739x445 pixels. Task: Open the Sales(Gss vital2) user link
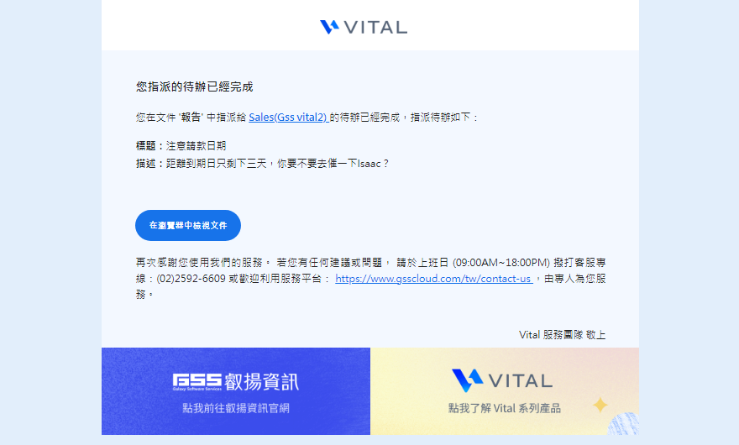(x=288, y=118)
